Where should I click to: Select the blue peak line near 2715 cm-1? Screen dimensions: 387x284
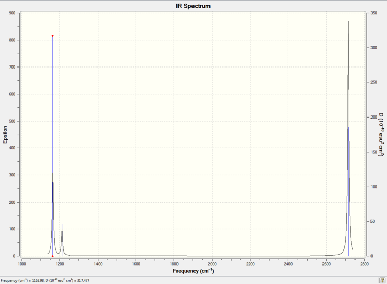pyautogui.click(x=348, y=192)
